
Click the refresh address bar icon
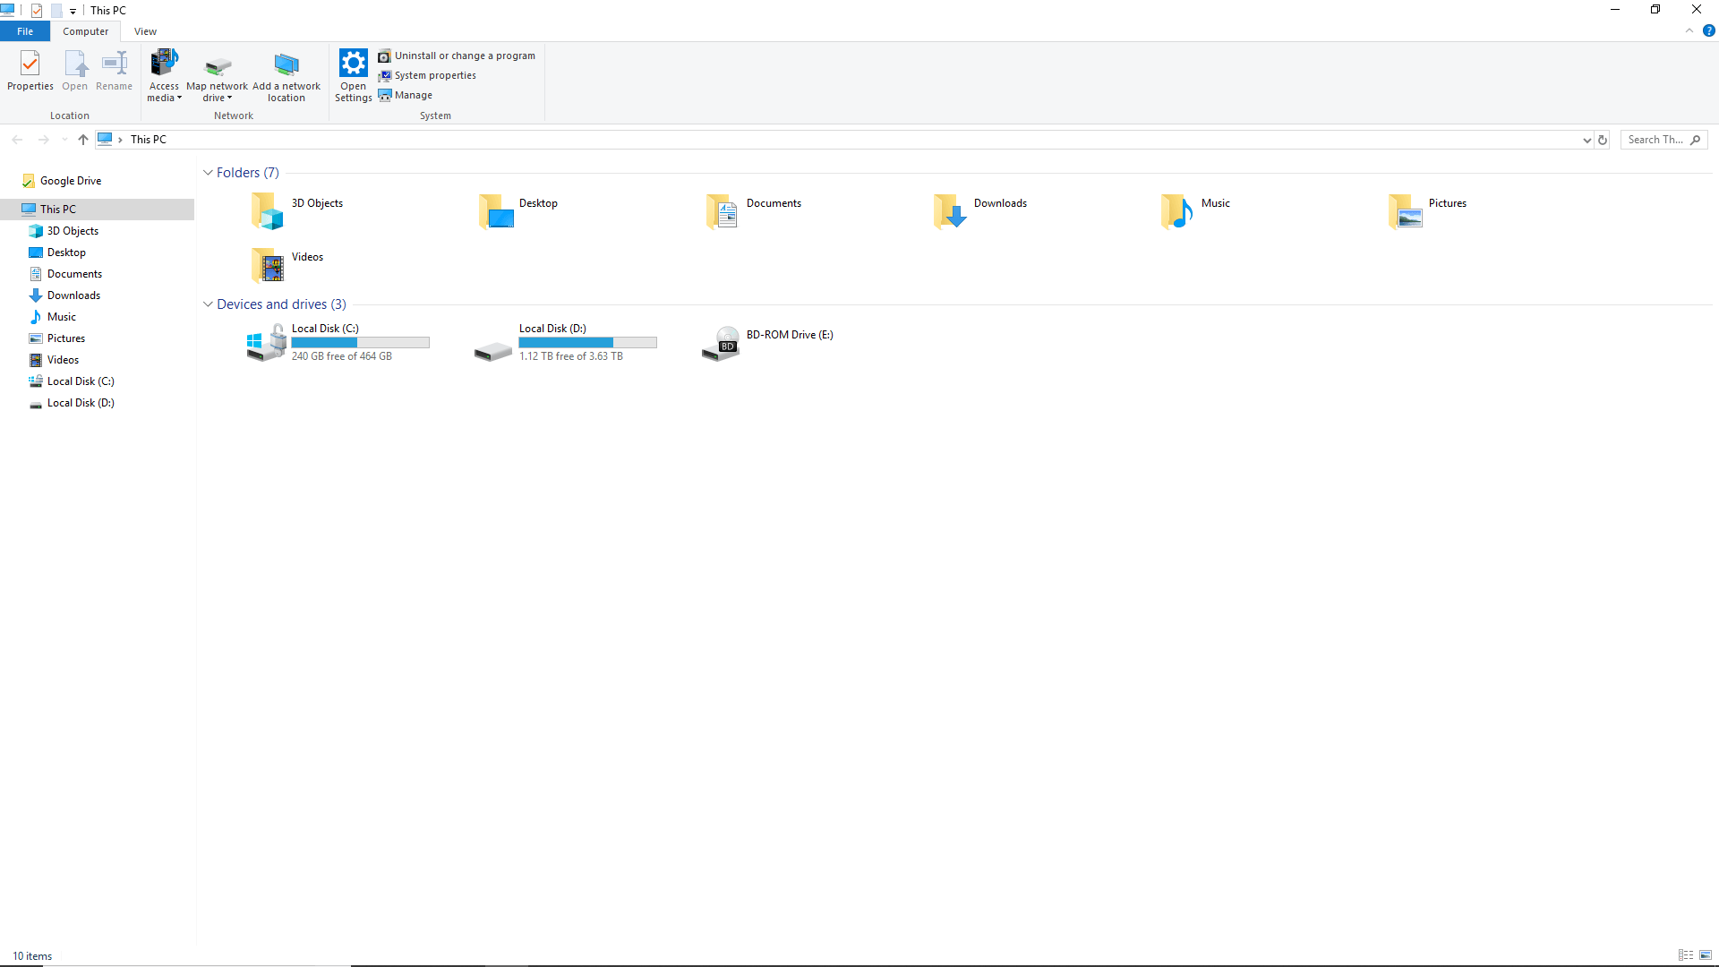tap(1603, 140)
